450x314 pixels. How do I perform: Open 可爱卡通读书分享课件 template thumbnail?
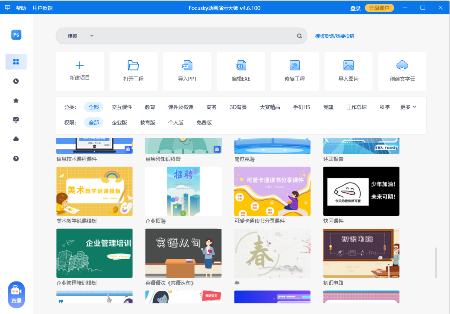coord(272,191)
